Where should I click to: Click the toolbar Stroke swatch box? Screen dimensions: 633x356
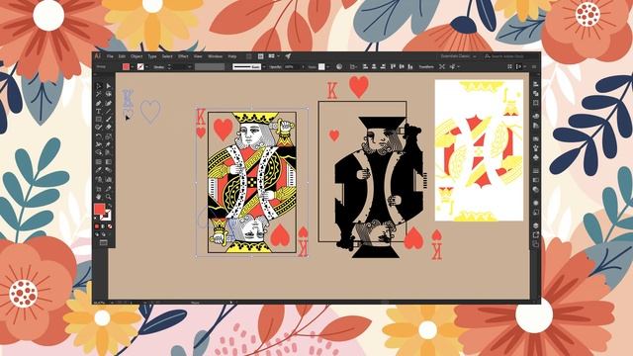tap(107, 217)
